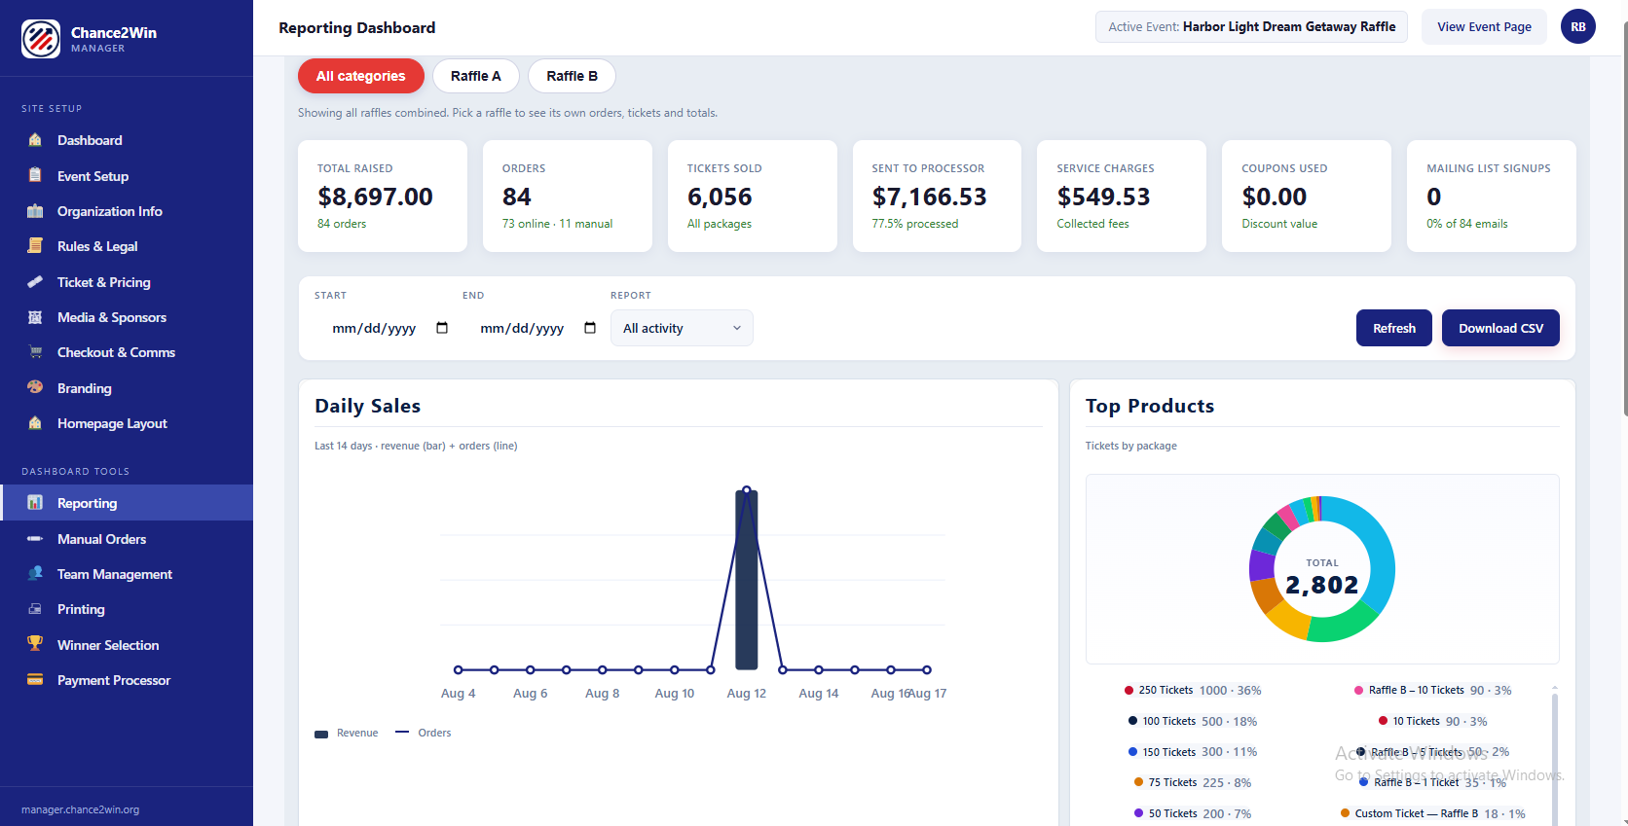
Task: Click the Checkout & Comms cart icon
Action: pyautogui.click(x=35, y=352)
